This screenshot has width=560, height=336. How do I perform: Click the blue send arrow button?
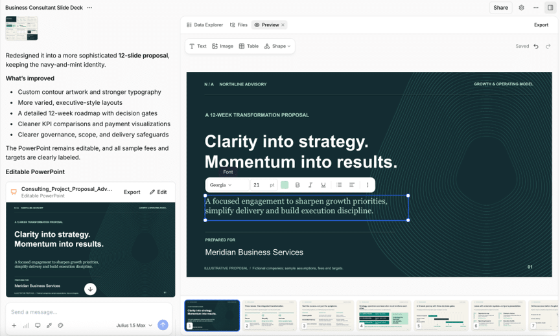[163, 325]
